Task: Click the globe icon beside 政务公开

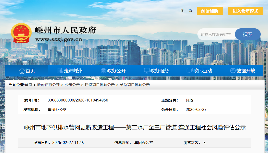Action: (x=103, y=71)
